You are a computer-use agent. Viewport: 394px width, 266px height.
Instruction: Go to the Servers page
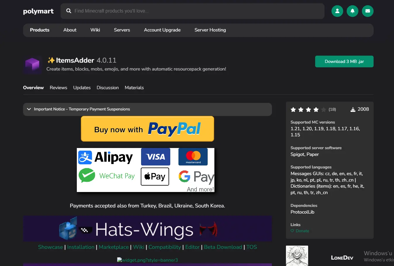click(x=122, y=30)
